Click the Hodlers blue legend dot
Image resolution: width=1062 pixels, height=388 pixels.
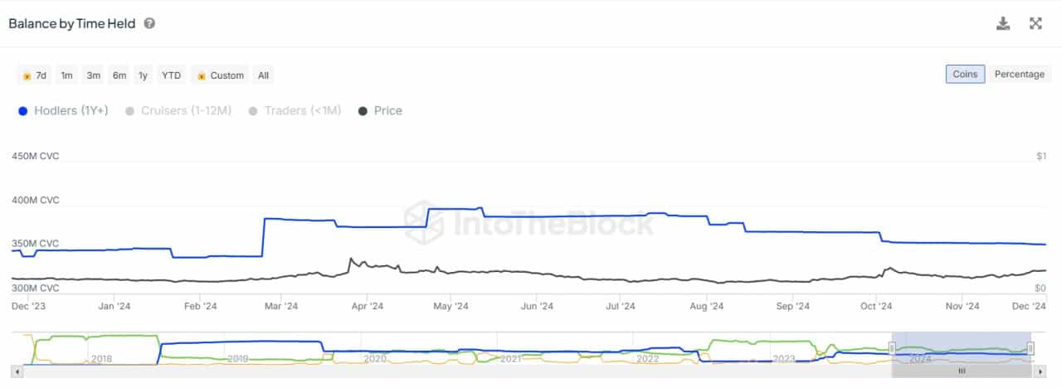pos(23,111)
